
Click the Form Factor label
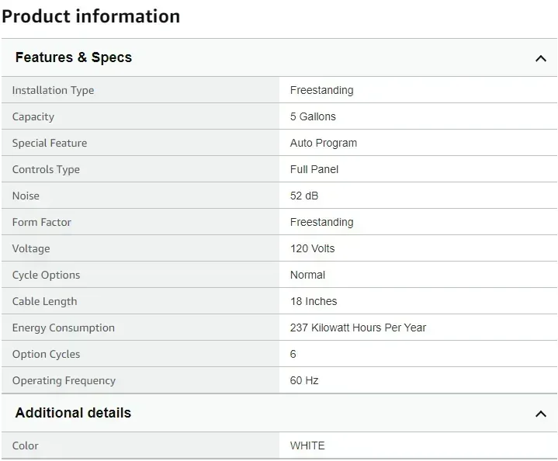41,222
